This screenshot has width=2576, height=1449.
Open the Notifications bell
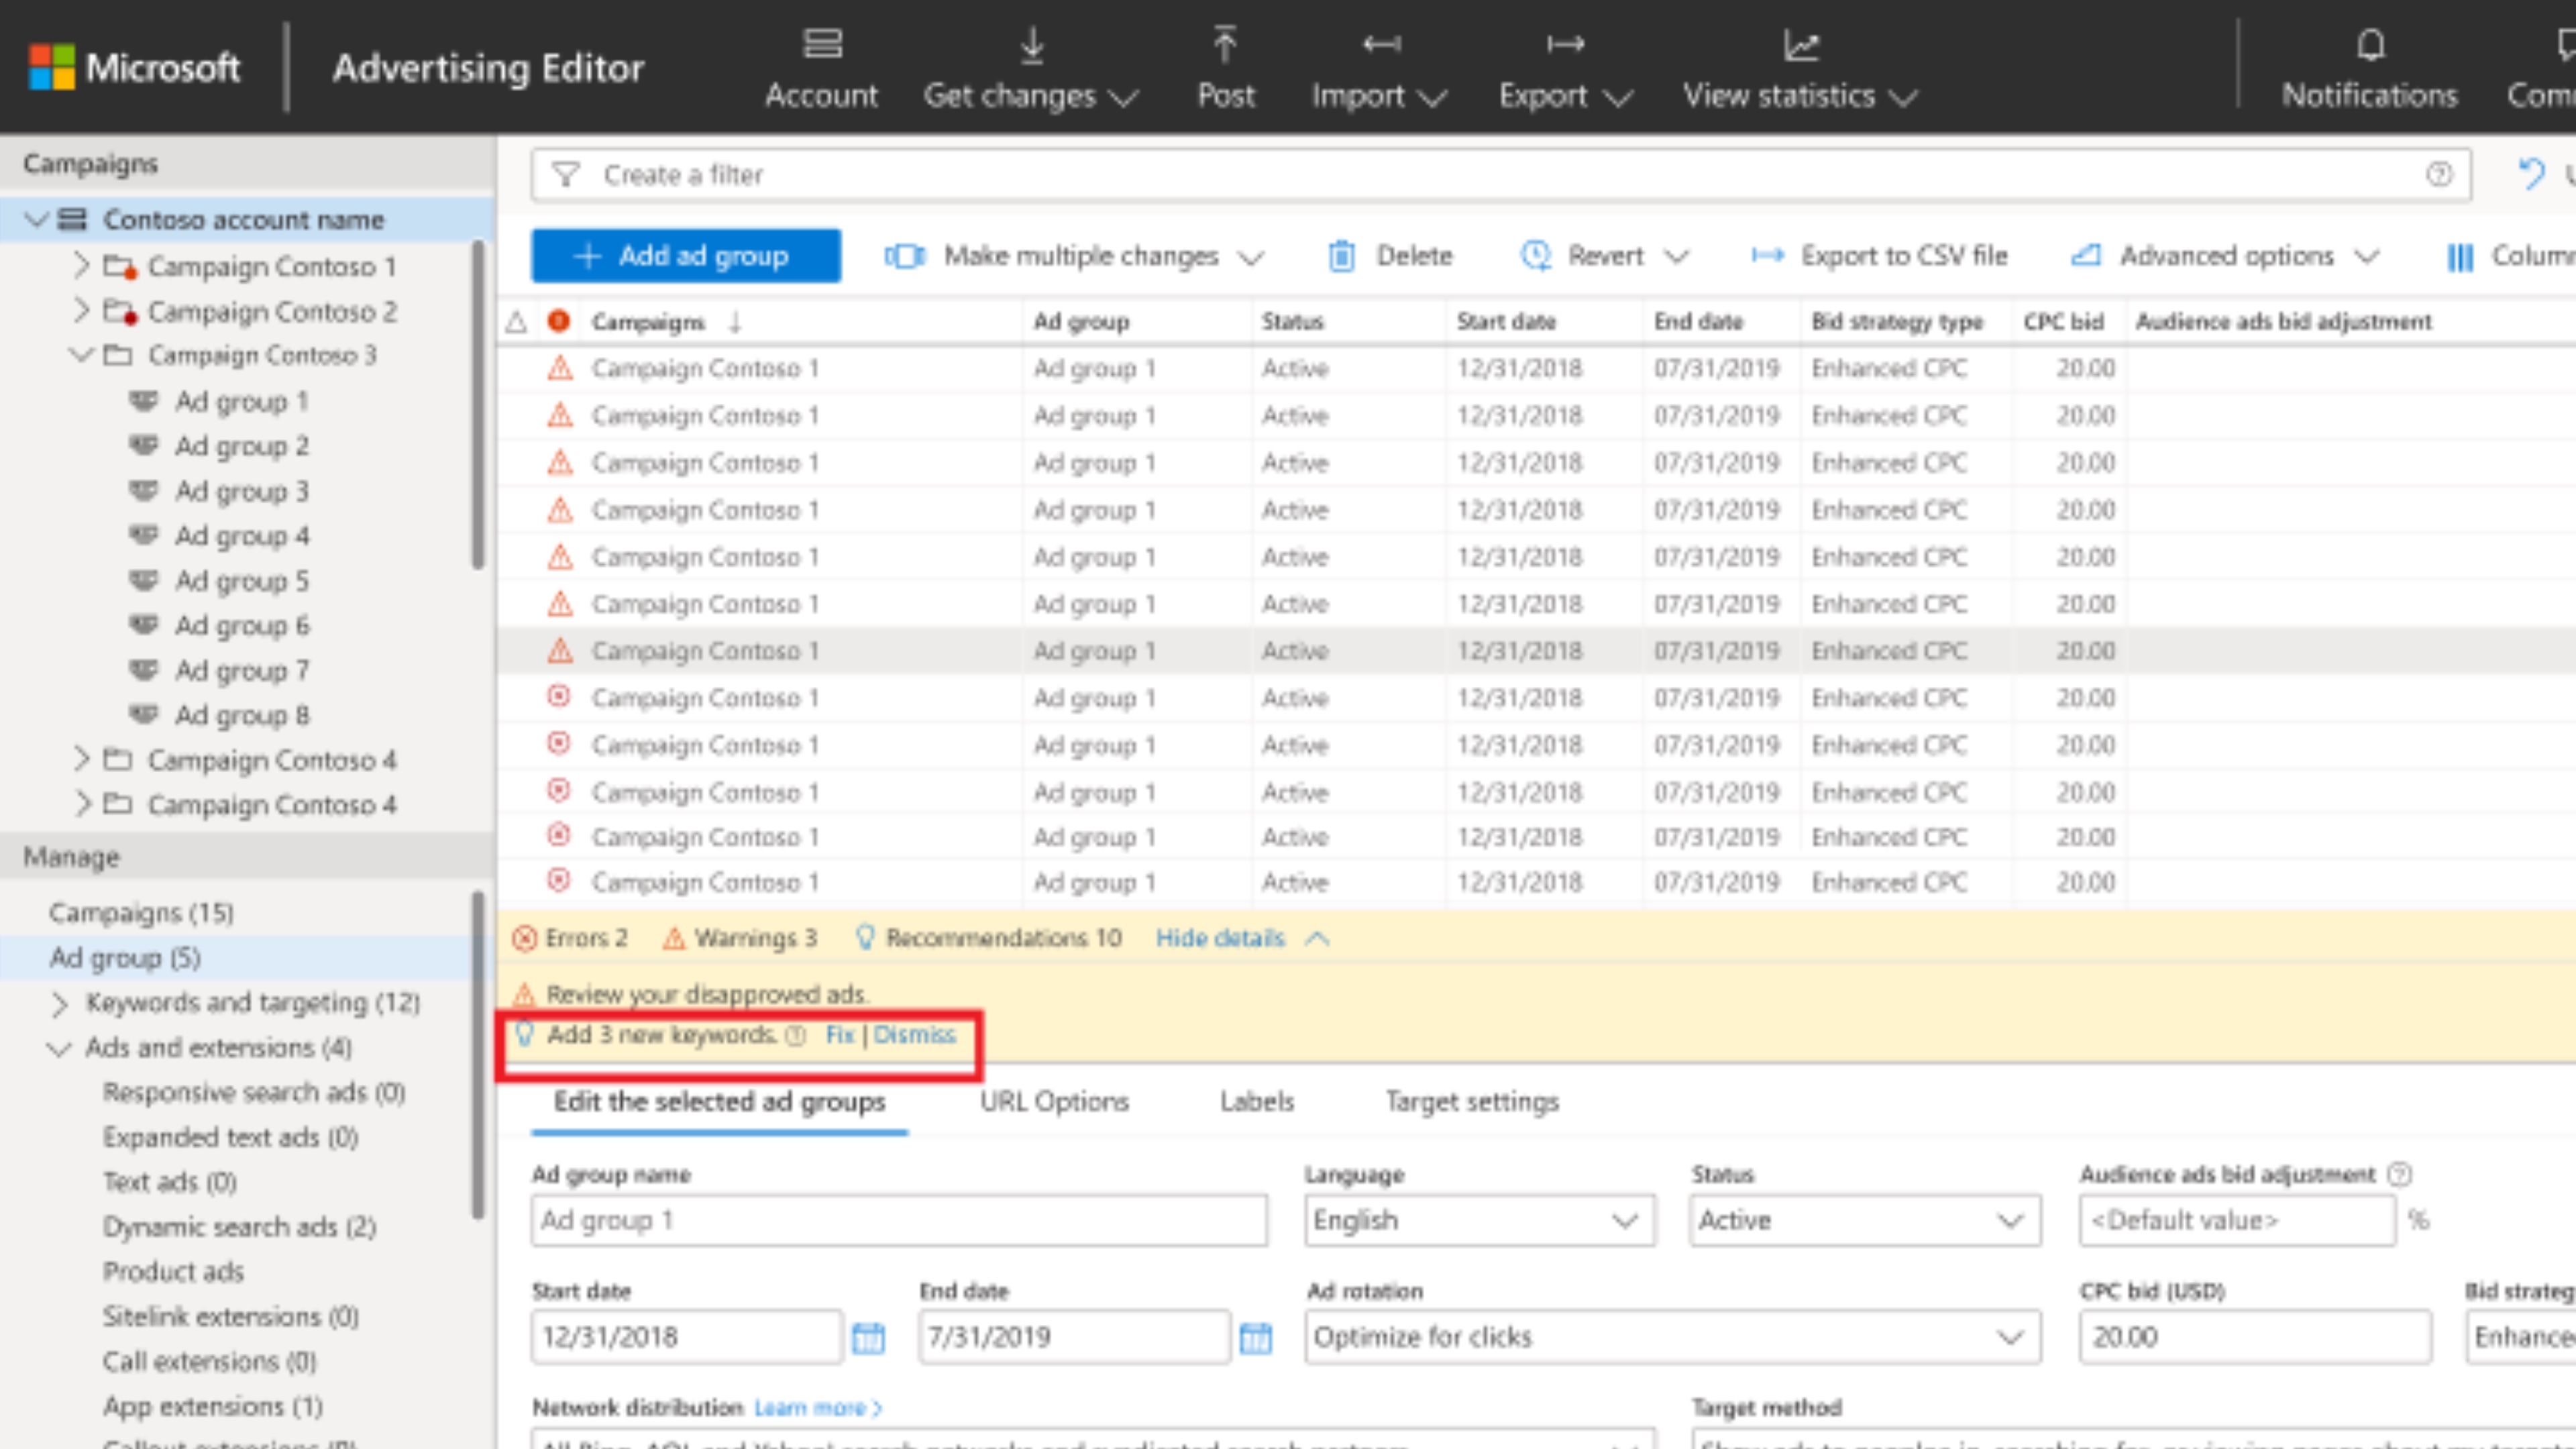[x=2370, y=45]
